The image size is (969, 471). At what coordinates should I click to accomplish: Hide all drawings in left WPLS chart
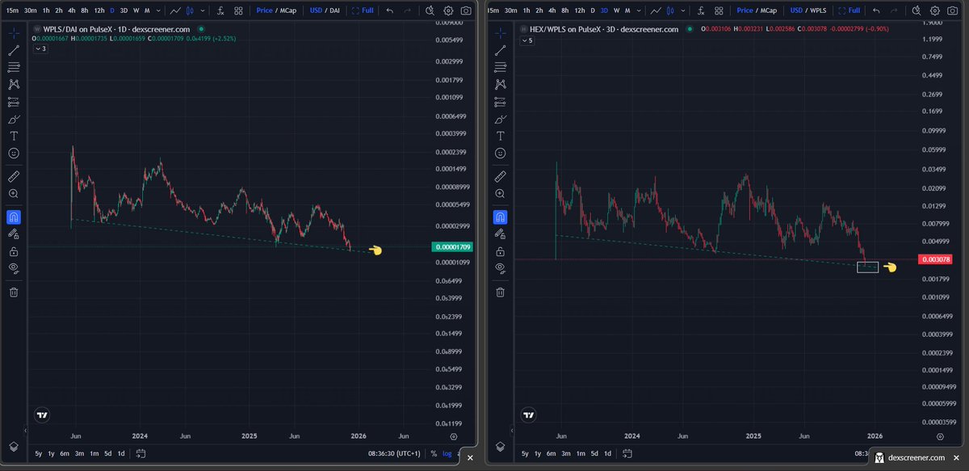click(14, 268)
